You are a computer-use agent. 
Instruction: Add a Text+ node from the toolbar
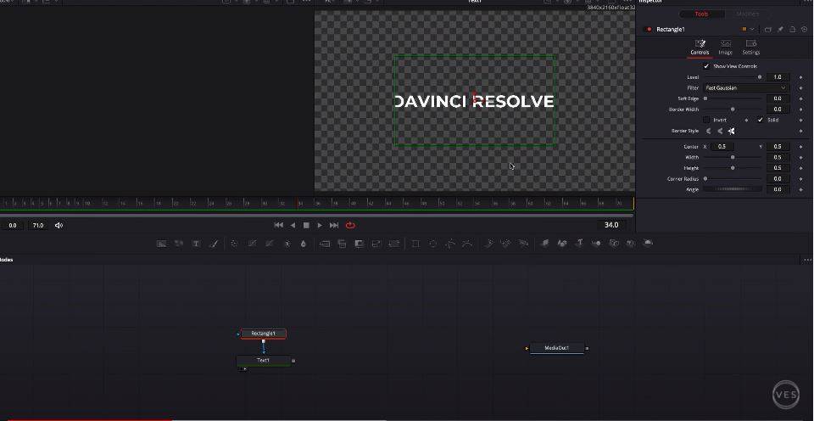click(196, 244)
